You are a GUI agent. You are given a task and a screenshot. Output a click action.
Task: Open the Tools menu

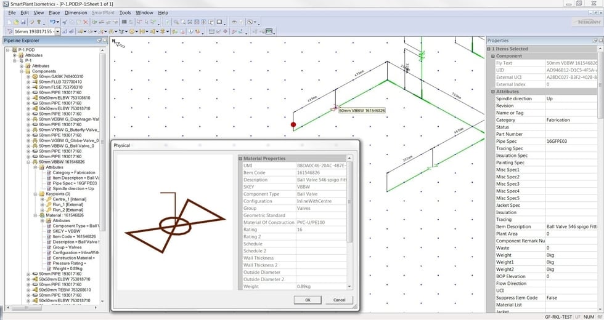125,12
